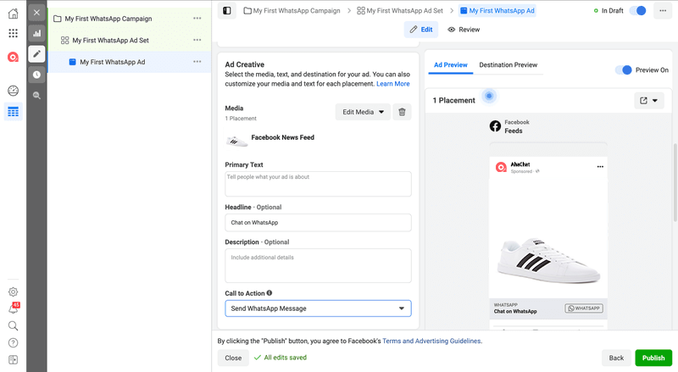Open the charts view icon

coord(36,33)
